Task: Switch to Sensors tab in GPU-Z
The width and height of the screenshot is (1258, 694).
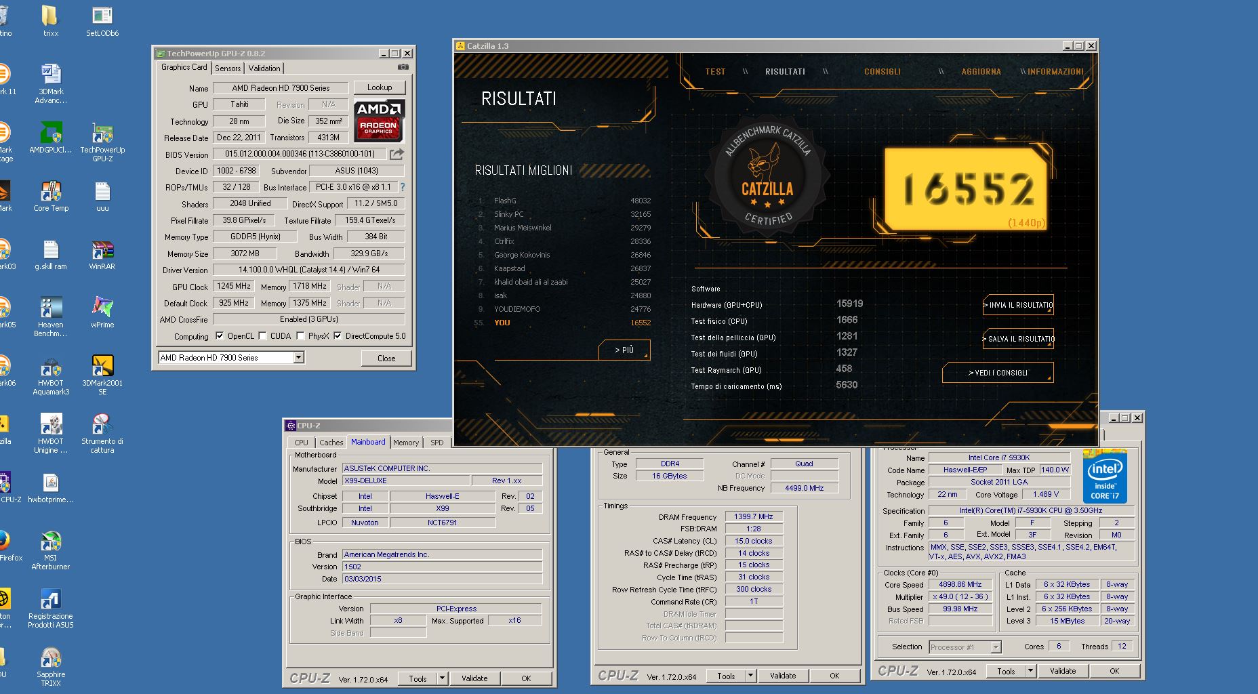Action: (228, 68)
